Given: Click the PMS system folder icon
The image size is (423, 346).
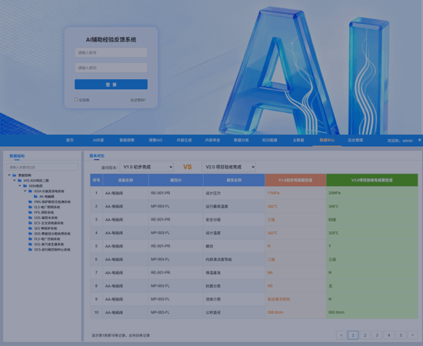Looking at the screenshot, I should click(x=30, y=201).
